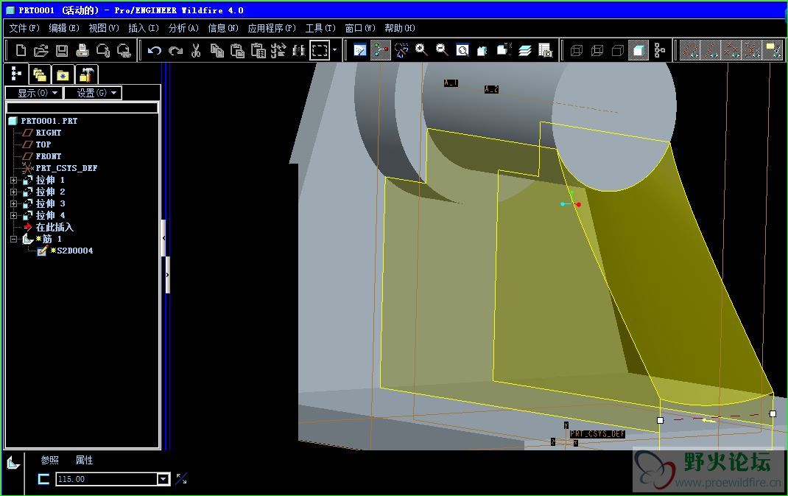Print the model with the printer icon
The width and height of the screenshot is (788, 496).
click(x=82, y=50)
